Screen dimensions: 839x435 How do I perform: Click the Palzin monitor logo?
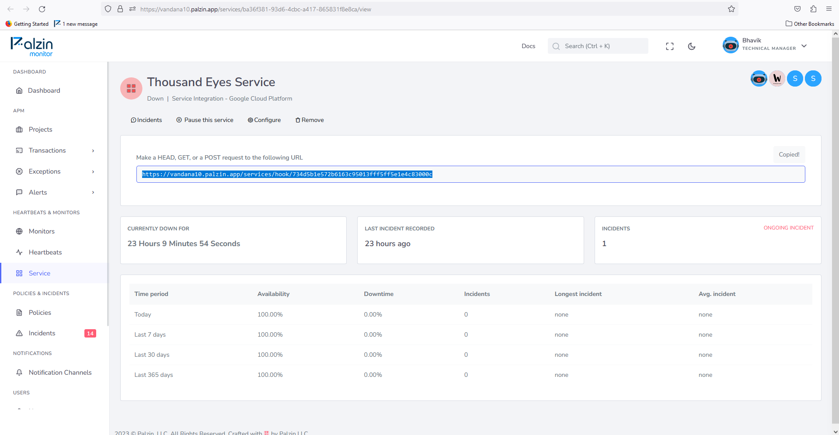coord(31,46)
